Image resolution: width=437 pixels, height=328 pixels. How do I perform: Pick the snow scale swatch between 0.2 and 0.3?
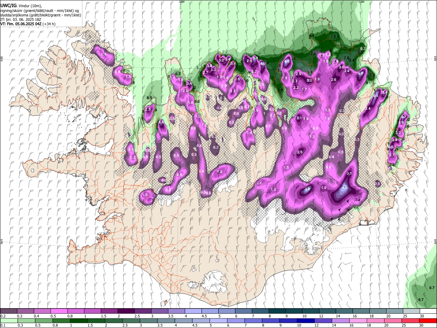click(x=9, y=311)
